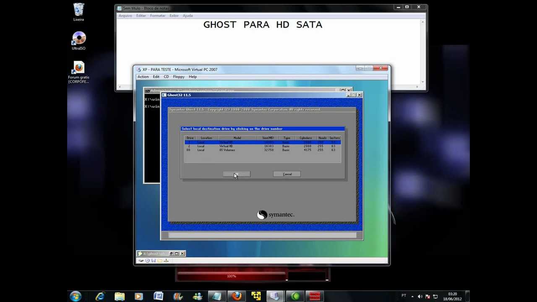Open Windows Live Messenger taskbar icon
This screenshot has height=302, width=537.
[197, 297]
